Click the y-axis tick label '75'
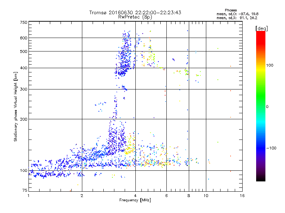The width and height of the screenshot is (285, 213). point(25,190)
